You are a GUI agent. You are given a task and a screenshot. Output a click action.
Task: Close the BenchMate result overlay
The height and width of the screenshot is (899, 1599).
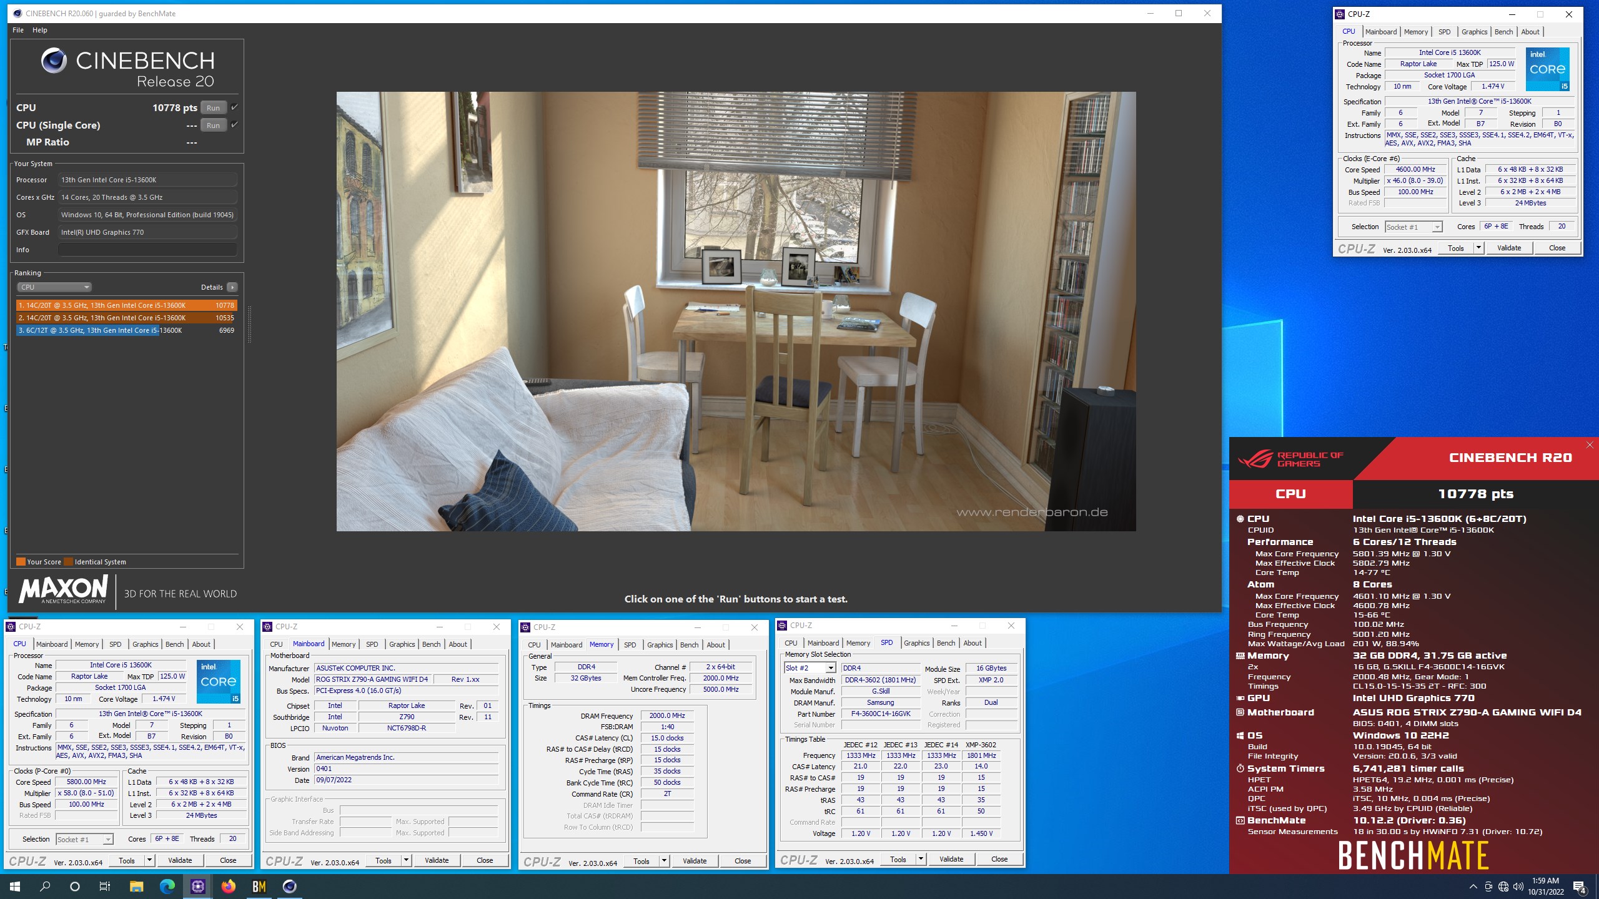(x=1590, y=445)
